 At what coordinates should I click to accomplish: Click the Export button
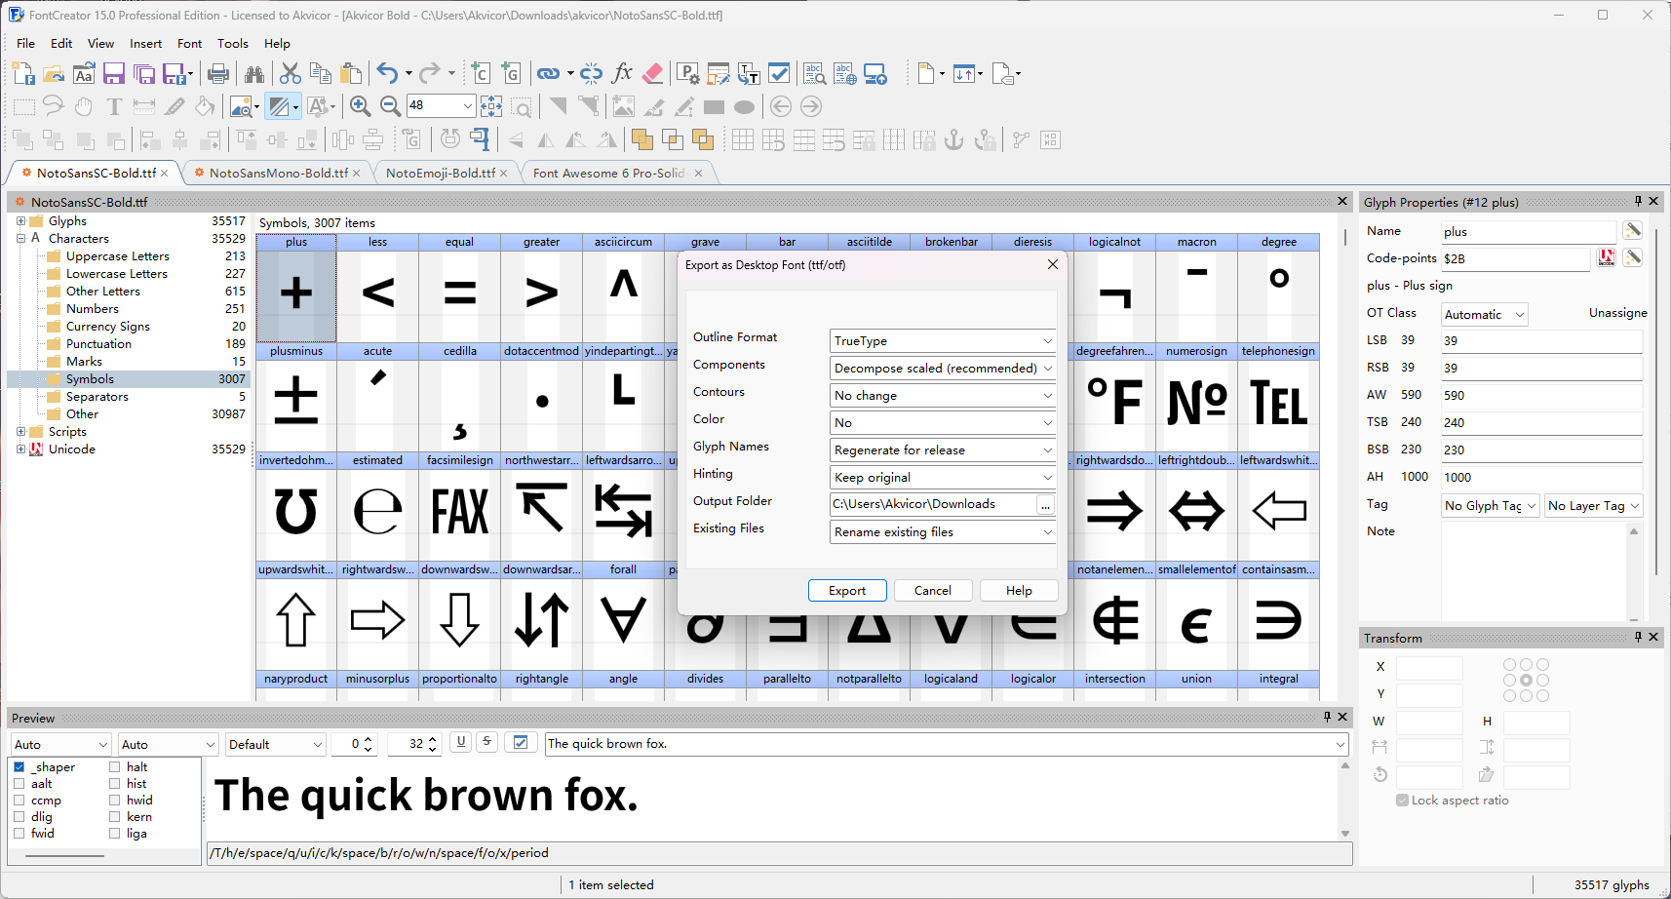coord(847,591)
